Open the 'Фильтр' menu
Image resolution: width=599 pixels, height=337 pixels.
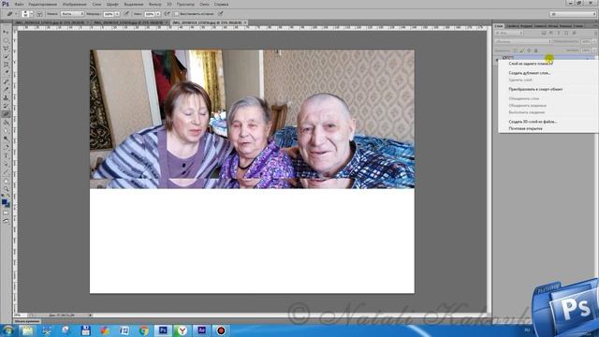[154, 4]
